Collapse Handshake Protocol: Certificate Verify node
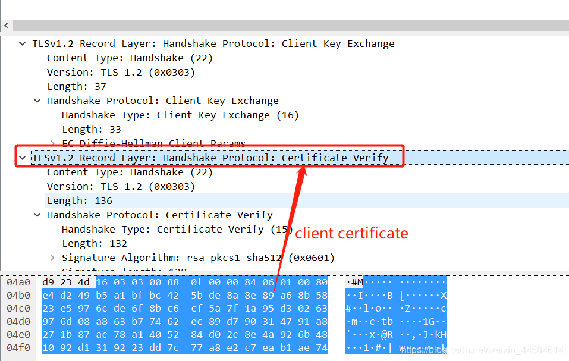Image resolution: width=569 pixels, height=361 pixels. tap(37, 215)
